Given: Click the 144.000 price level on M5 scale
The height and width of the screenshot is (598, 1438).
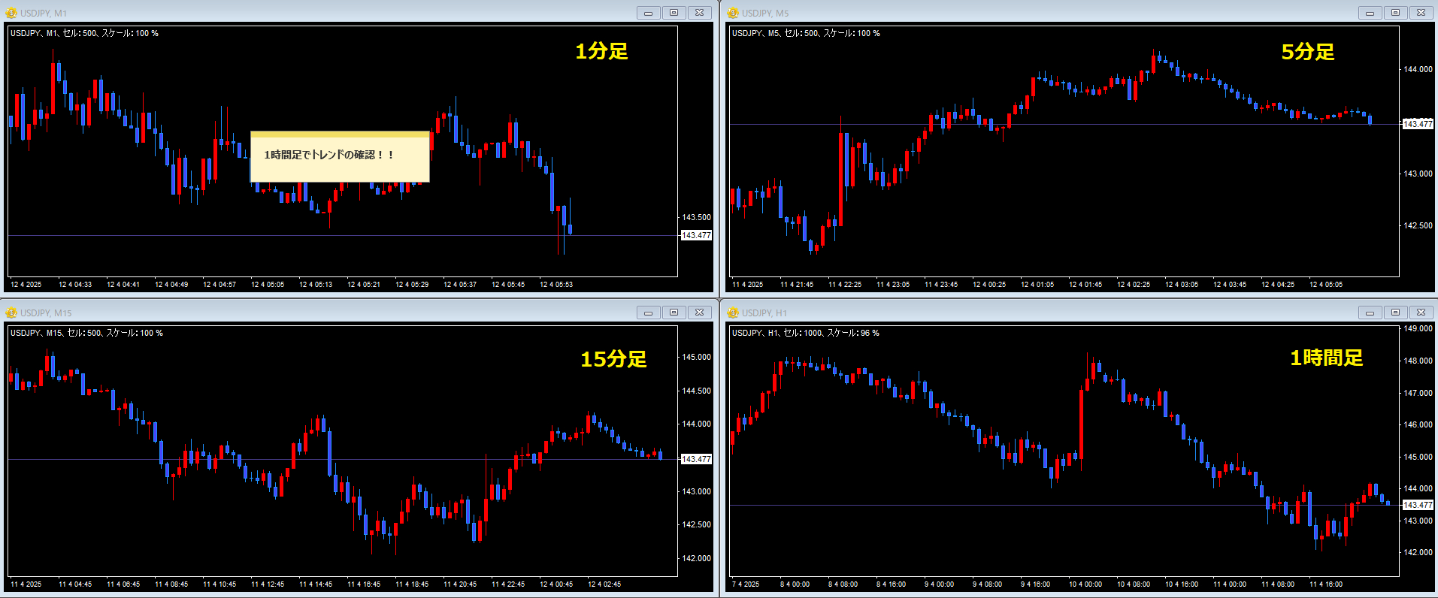Looking at the screenshot, I should tap(1418, 69).
